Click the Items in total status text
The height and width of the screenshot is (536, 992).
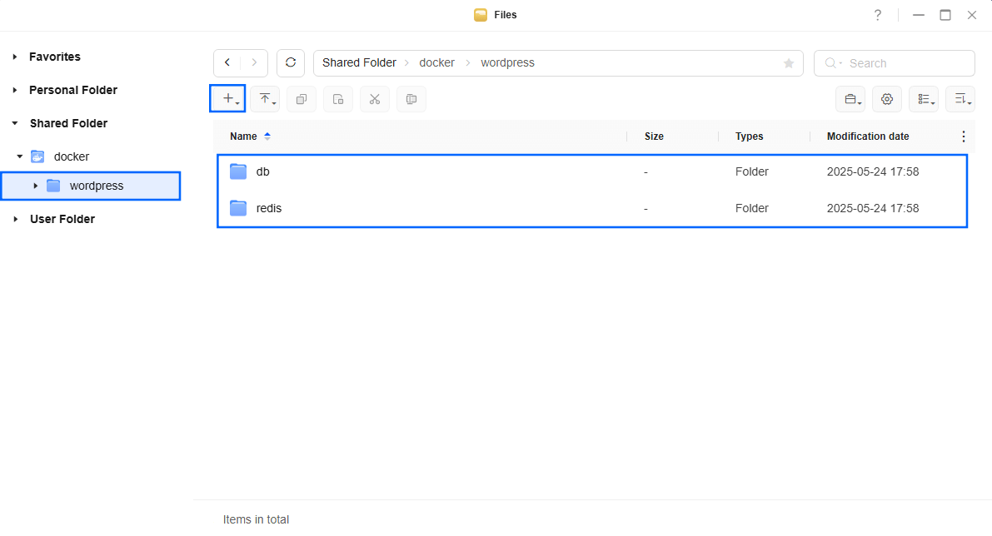point(256,519)
